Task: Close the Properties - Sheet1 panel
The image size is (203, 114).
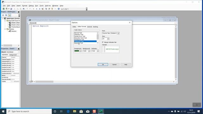Action: (18, 49)
